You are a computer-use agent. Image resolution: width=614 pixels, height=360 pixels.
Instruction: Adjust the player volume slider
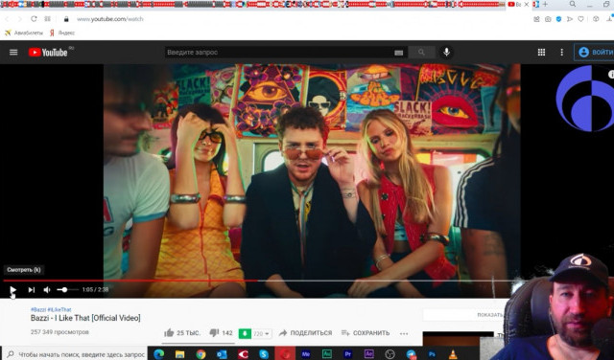(67, 290)
